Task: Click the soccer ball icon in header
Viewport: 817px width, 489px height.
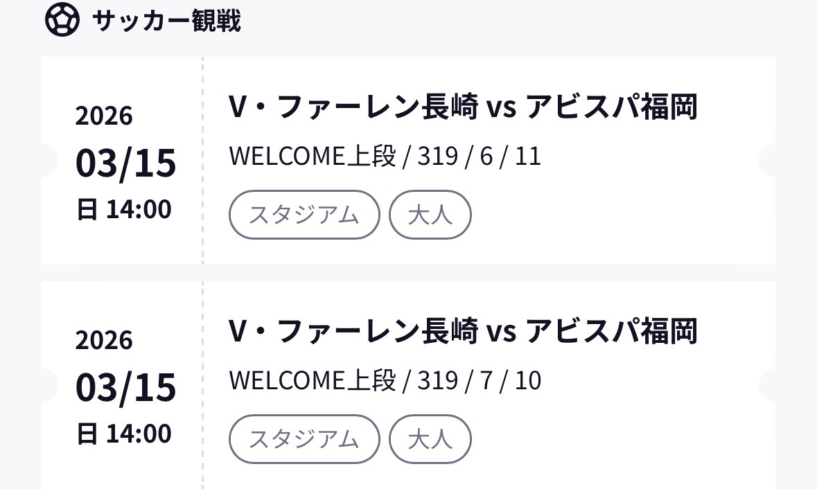Action: pyautogui.click(x=62, y=20)
